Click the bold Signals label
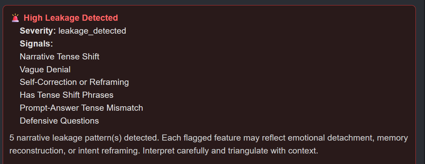 36,44
